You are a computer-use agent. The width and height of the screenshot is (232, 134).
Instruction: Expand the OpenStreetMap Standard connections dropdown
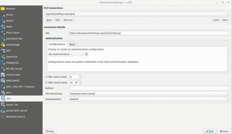tap(137, 14)
